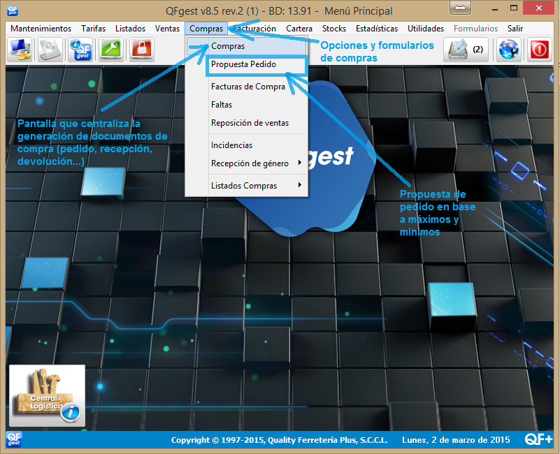This screenshot has width=560, height=454.
Task: Open the Formularios menu
Action: pyautogui.click(x=475, y=29)
